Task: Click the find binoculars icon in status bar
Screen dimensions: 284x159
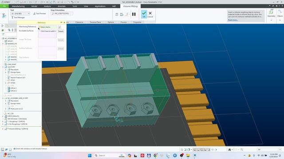Action: [230, 150]
